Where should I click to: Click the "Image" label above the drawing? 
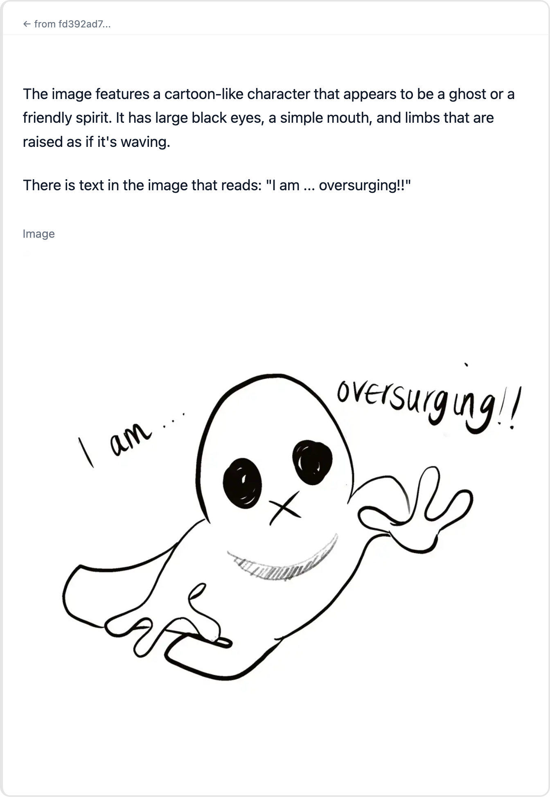38,234
